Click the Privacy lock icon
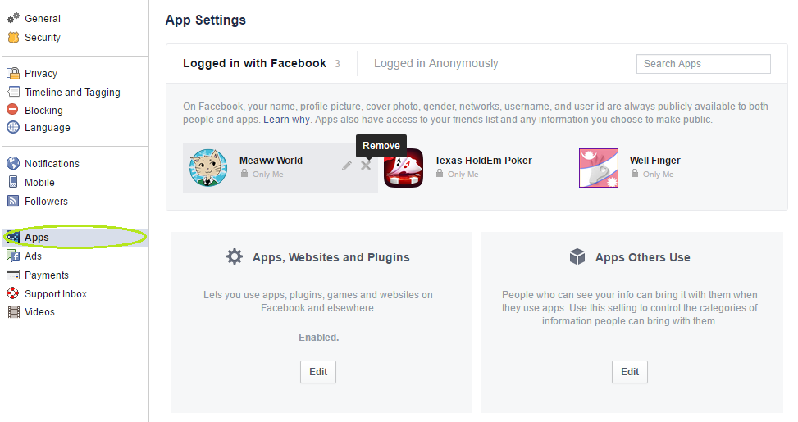Viewport: 798px width, 422px height. 13,73
